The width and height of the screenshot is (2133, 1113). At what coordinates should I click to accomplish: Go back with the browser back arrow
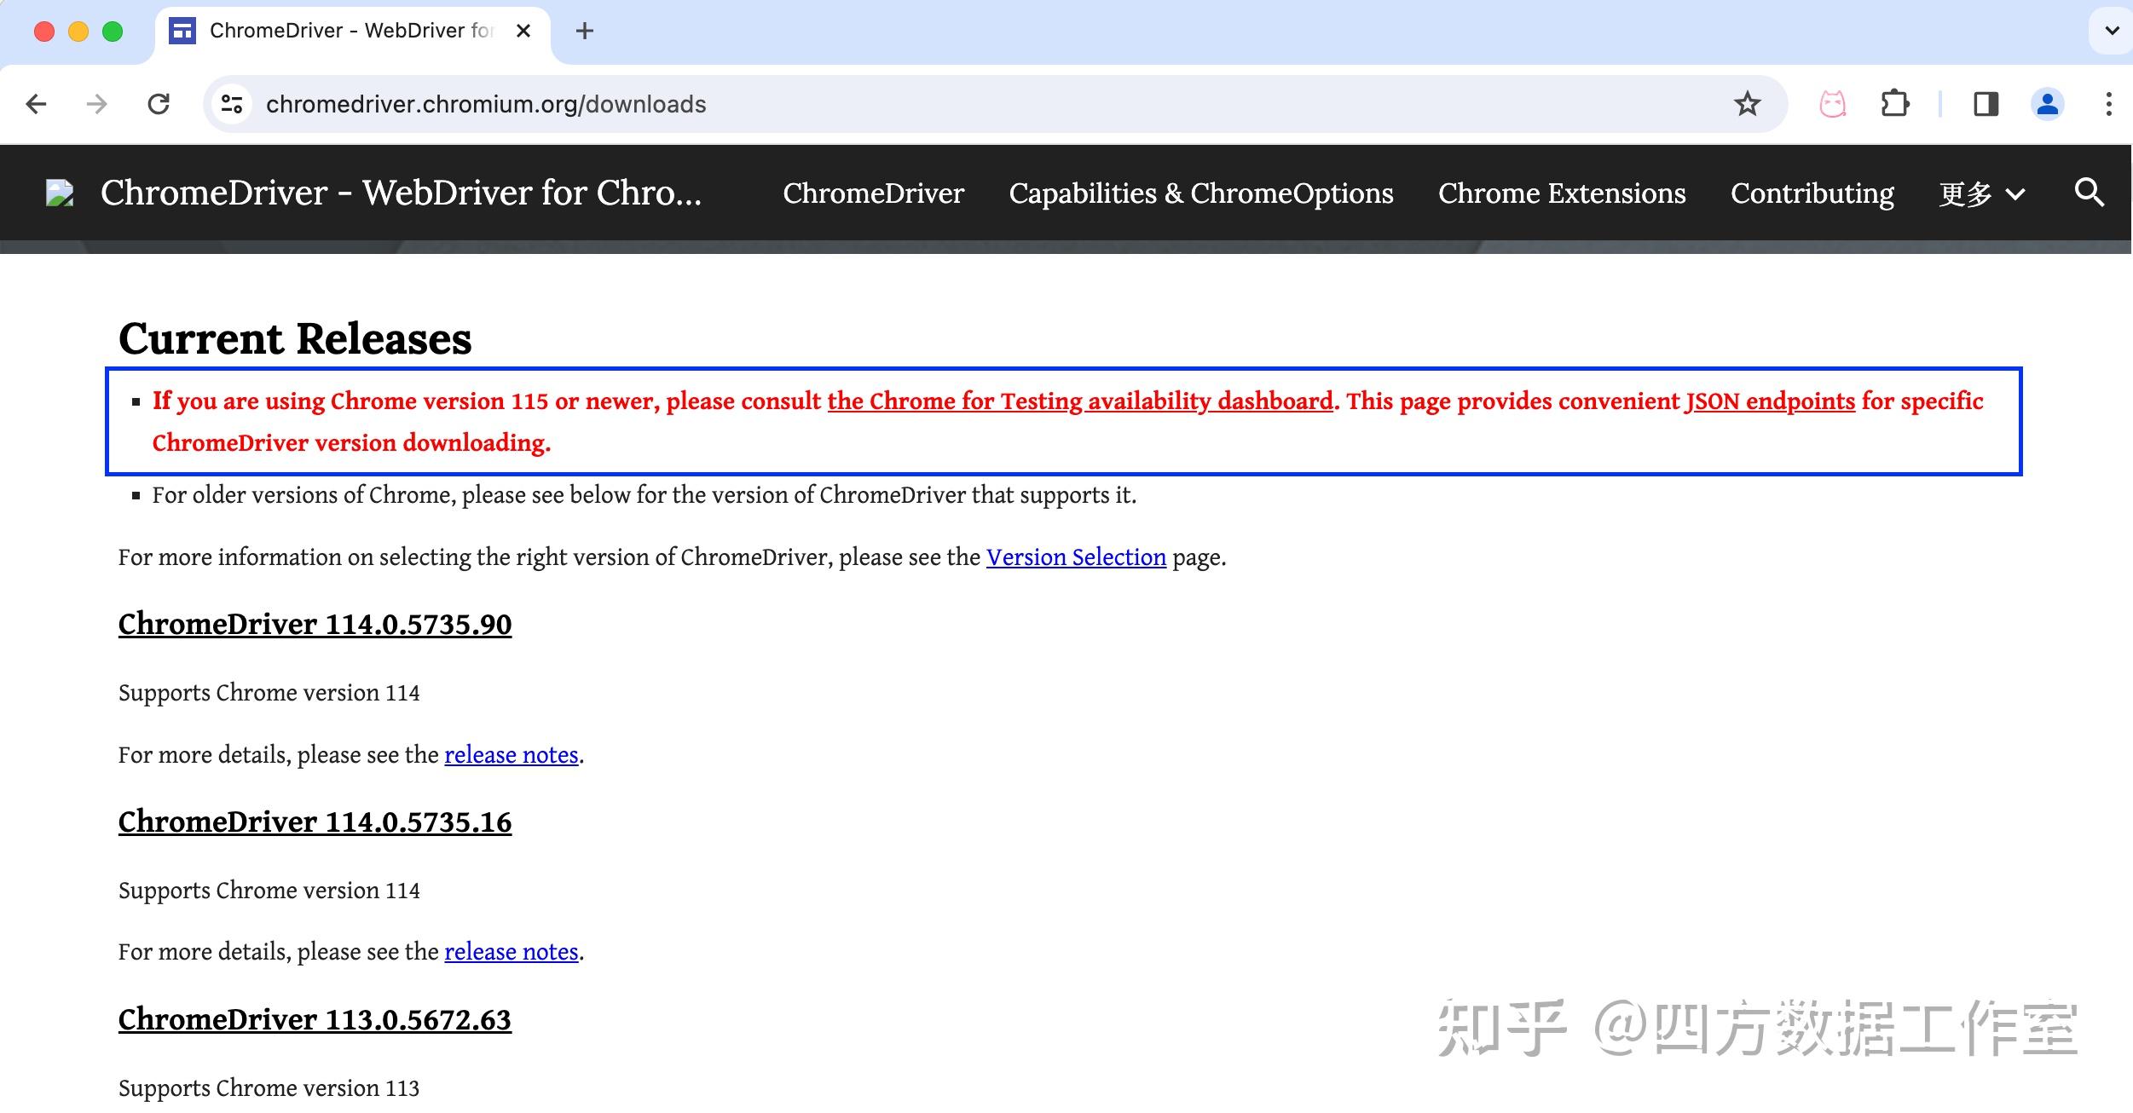36,104
